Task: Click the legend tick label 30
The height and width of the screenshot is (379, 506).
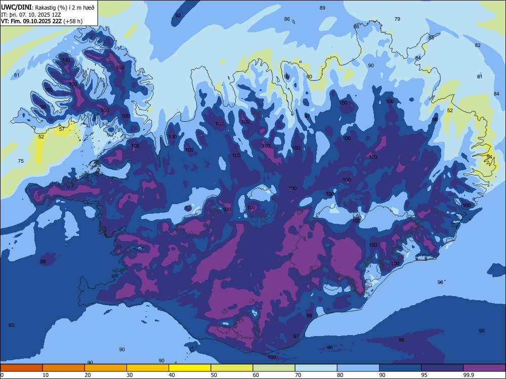Action: [130, 375]
